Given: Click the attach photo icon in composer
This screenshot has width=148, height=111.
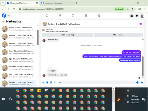Looking at the screenshot, I should click(47, 83).
